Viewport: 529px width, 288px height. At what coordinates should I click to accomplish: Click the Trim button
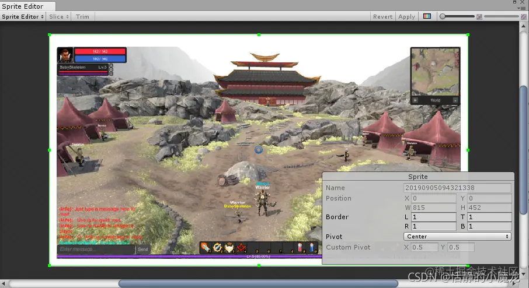(x=82, y=16)
